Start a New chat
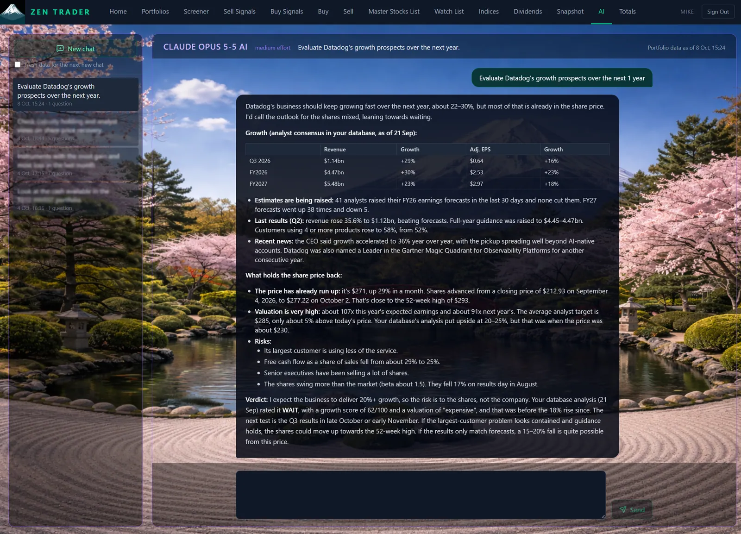The width and height of the screenshot is (741, 534). point(75,49)
